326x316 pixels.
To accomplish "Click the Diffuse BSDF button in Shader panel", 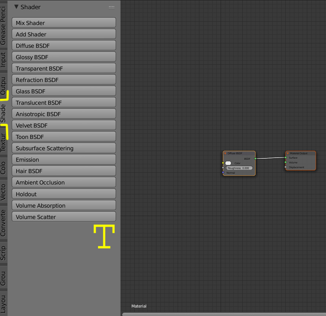I will [64, 46].
